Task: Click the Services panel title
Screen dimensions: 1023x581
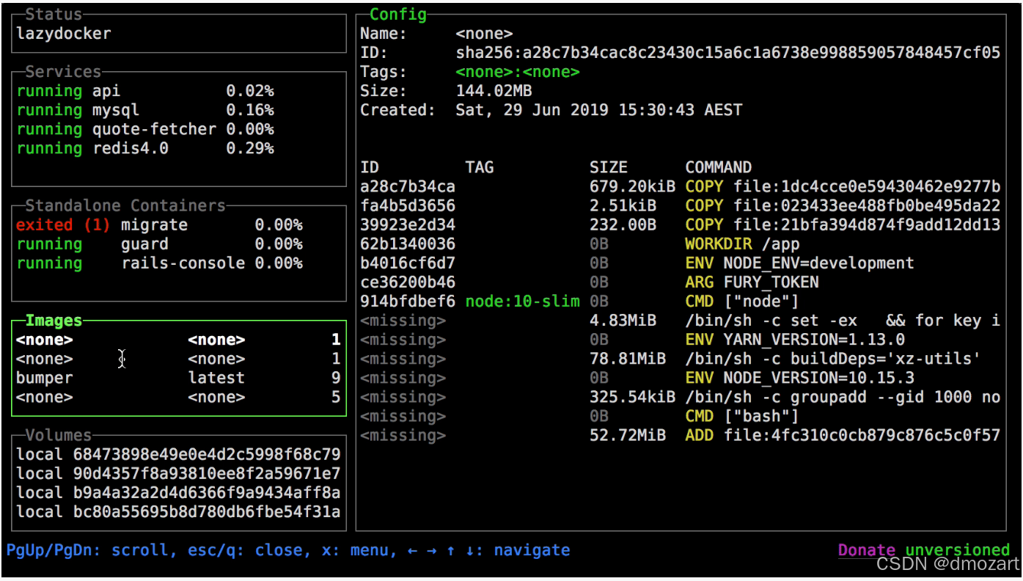Action: [63, 72]
